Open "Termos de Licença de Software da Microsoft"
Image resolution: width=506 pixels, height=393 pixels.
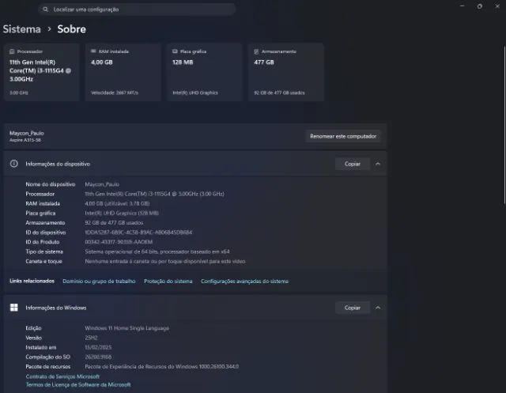pos(78,384)
